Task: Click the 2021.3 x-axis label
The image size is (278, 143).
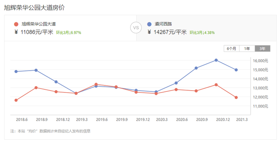Action: [242, 120]
